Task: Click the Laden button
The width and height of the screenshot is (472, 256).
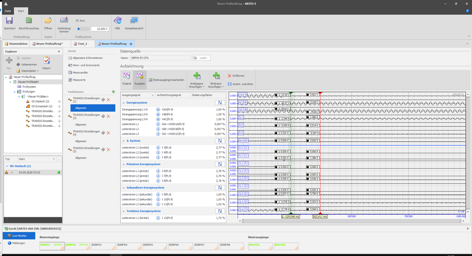Action: (x=201, y=58)
